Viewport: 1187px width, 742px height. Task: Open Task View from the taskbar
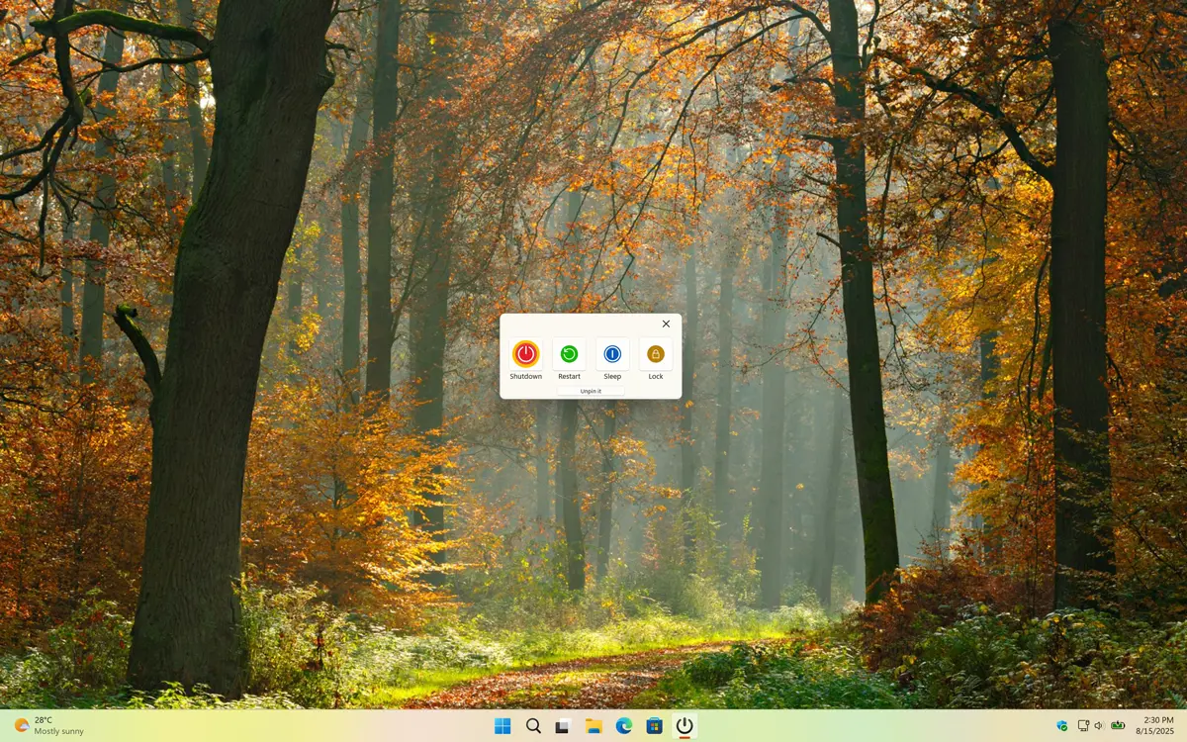click(x=563, y=726)
